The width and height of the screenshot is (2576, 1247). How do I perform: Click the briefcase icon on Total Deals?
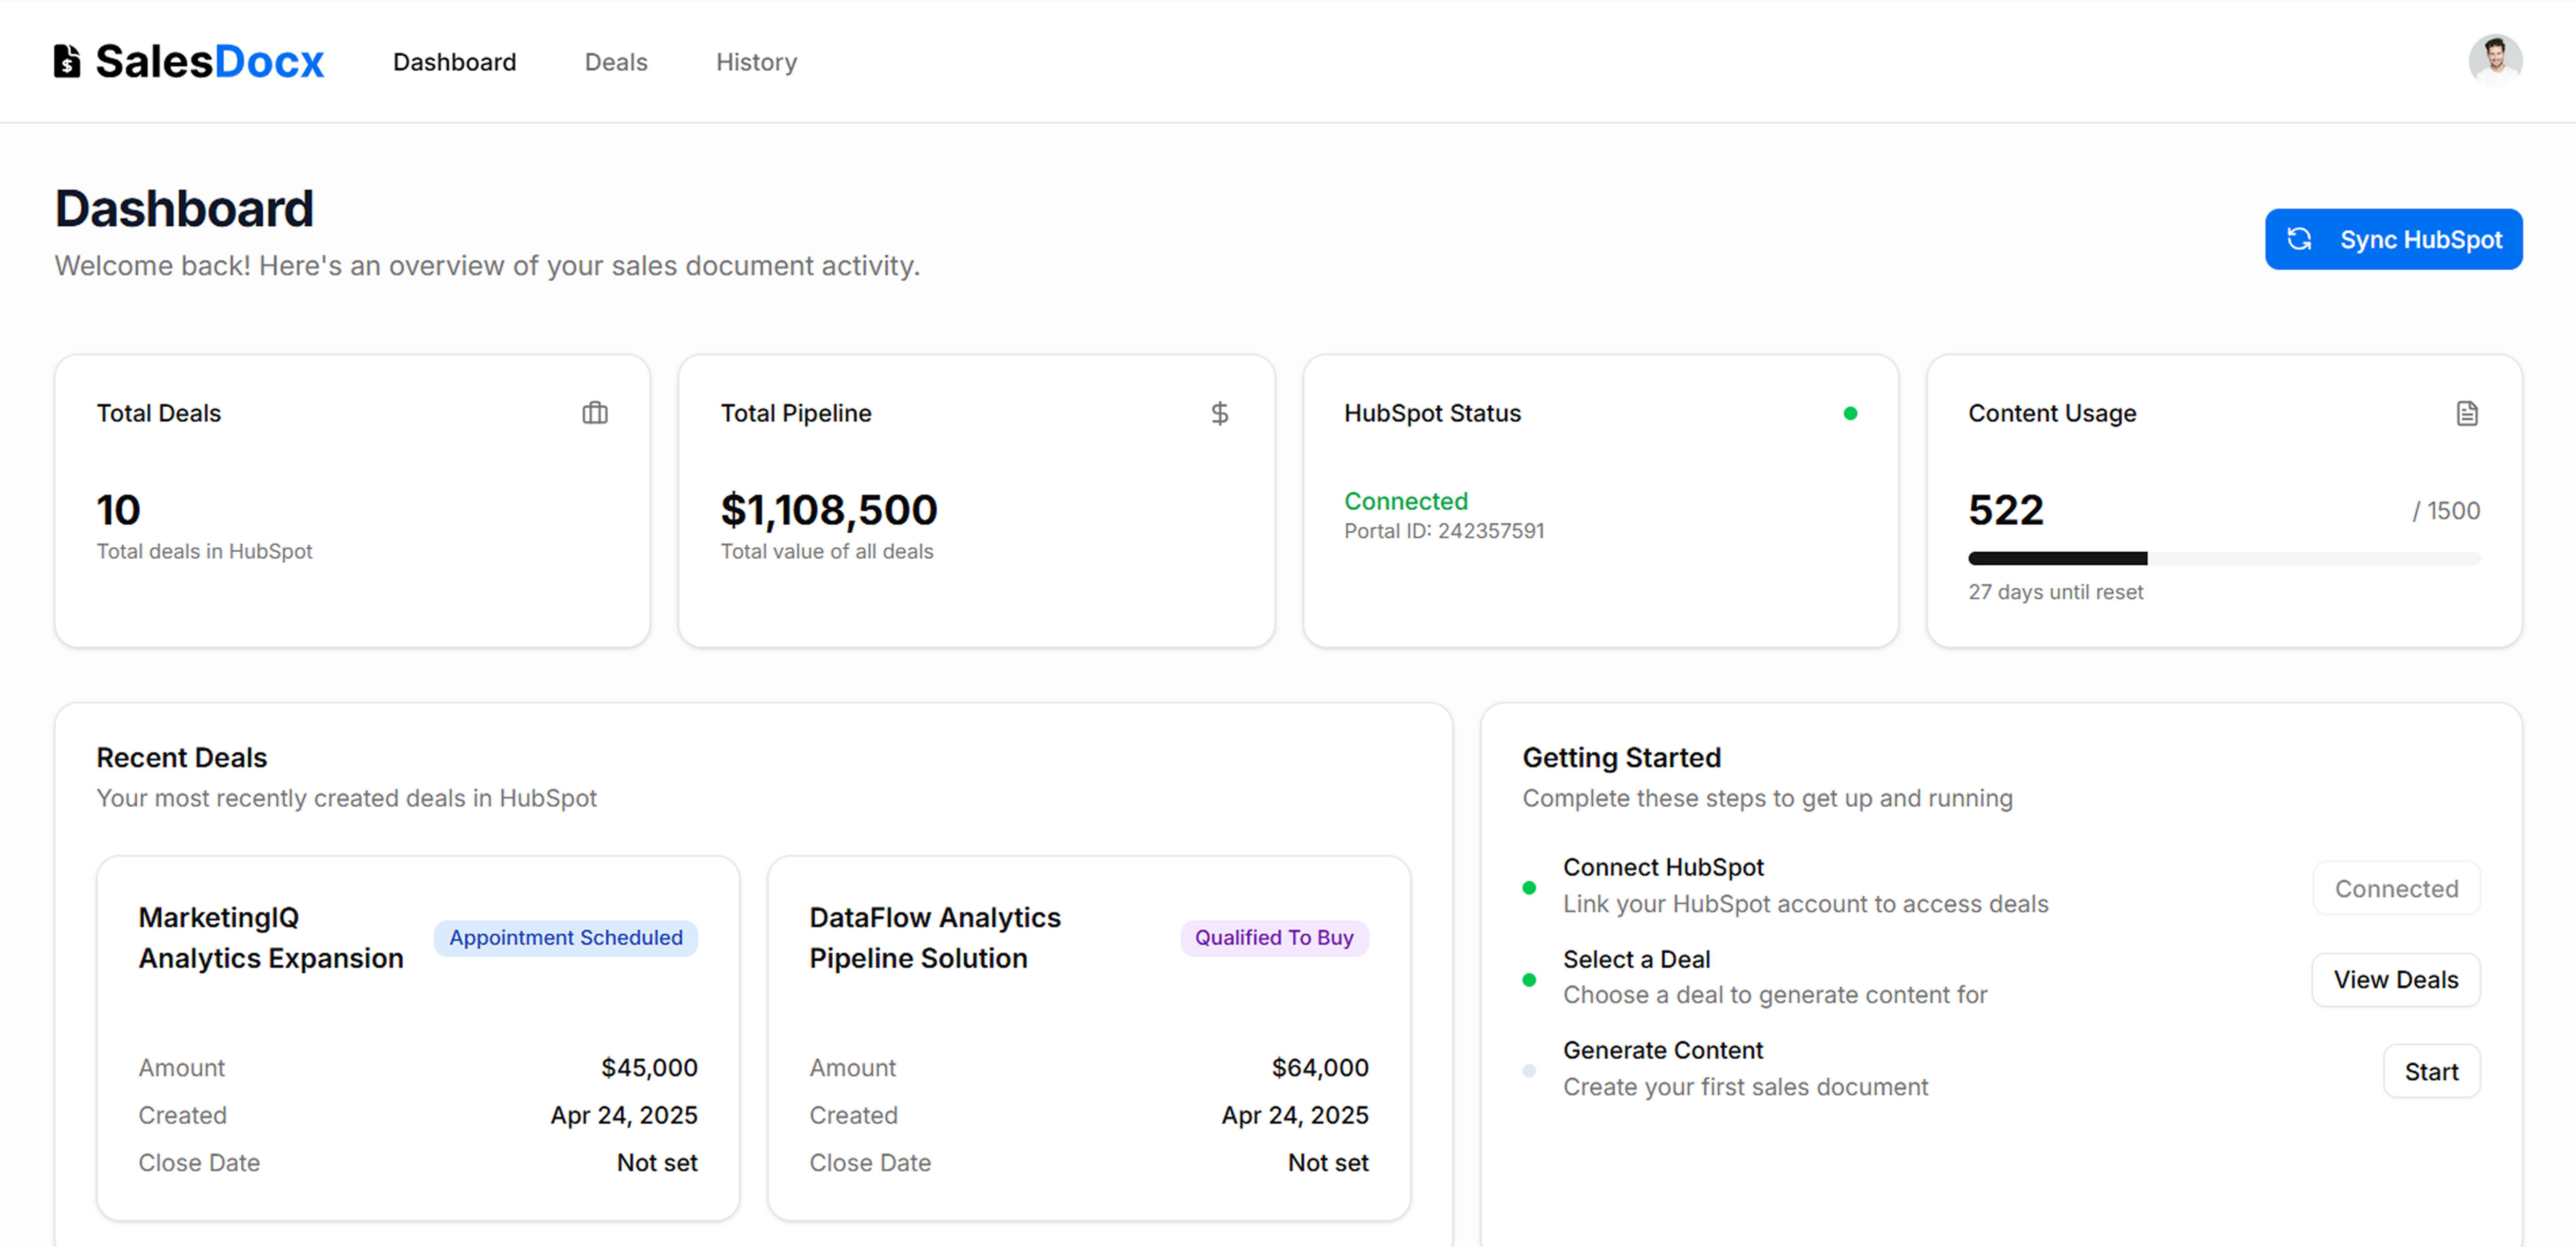pyautogui.click(x=595, y=413)
